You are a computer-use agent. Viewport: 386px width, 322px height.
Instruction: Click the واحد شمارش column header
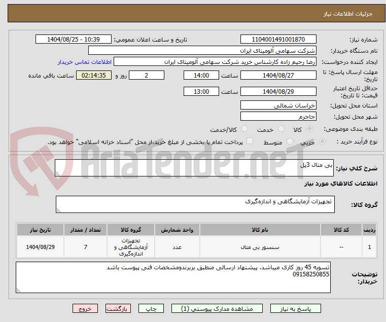(x=177, y=230)
